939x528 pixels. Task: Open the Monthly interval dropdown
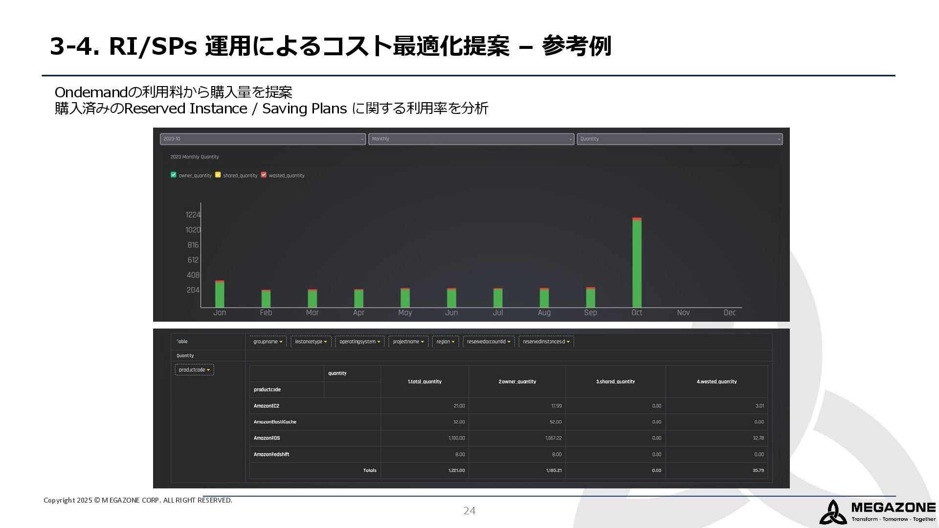[471, 139]
